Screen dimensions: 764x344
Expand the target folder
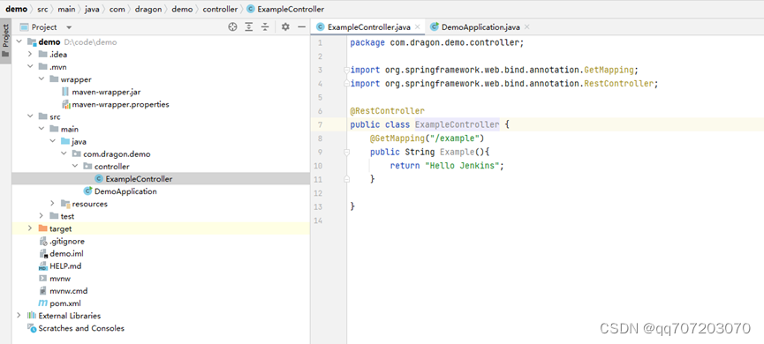click(30, 228)
